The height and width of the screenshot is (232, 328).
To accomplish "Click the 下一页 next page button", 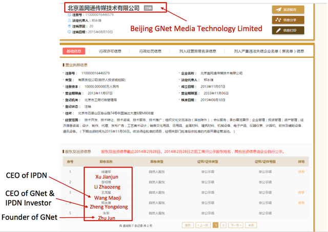I will click(x=236, y=225).
